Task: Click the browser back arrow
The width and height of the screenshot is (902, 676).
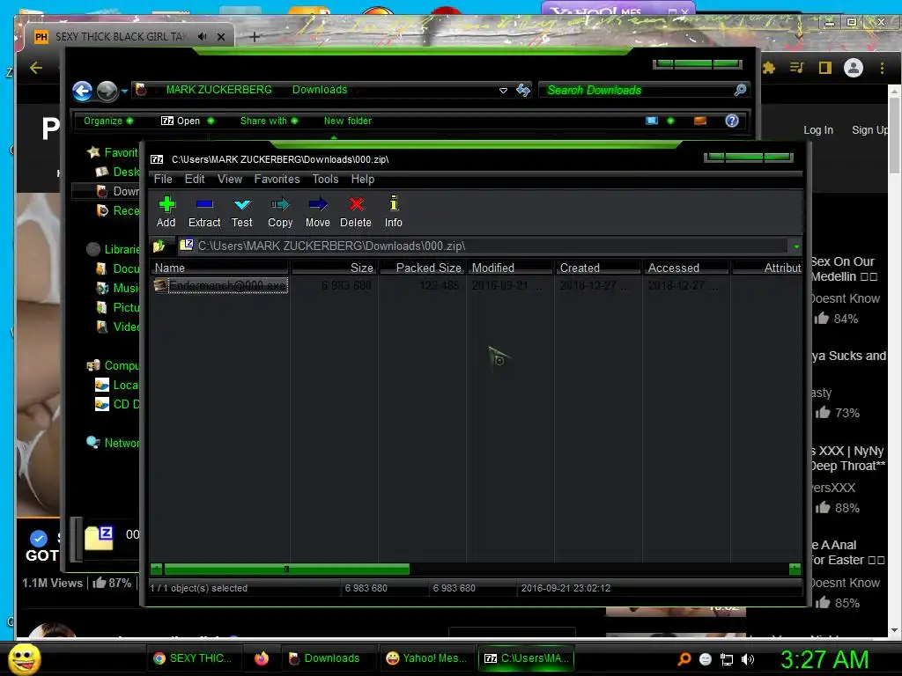Action: [36, 68]
